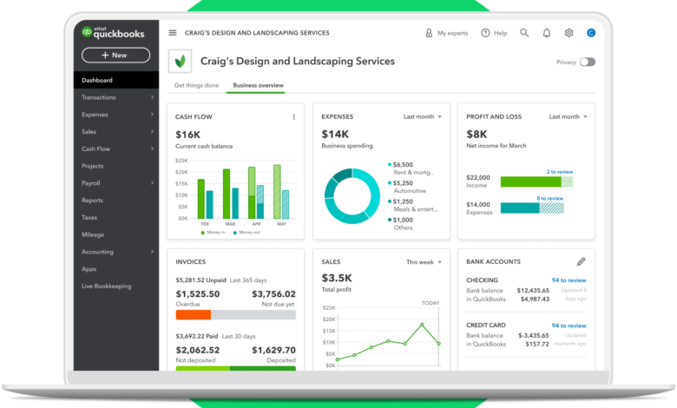Click the 2 to review income link
The image size is (677, 408).
(560, 172)
